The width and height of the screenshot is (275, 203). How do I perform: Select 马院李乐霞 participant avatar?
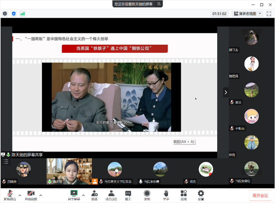coord(160,169)
